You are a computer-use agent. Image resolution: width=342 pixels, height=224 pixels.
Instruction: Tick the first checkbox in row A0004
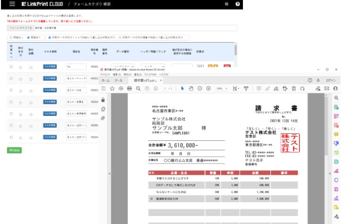pos(11,102)
